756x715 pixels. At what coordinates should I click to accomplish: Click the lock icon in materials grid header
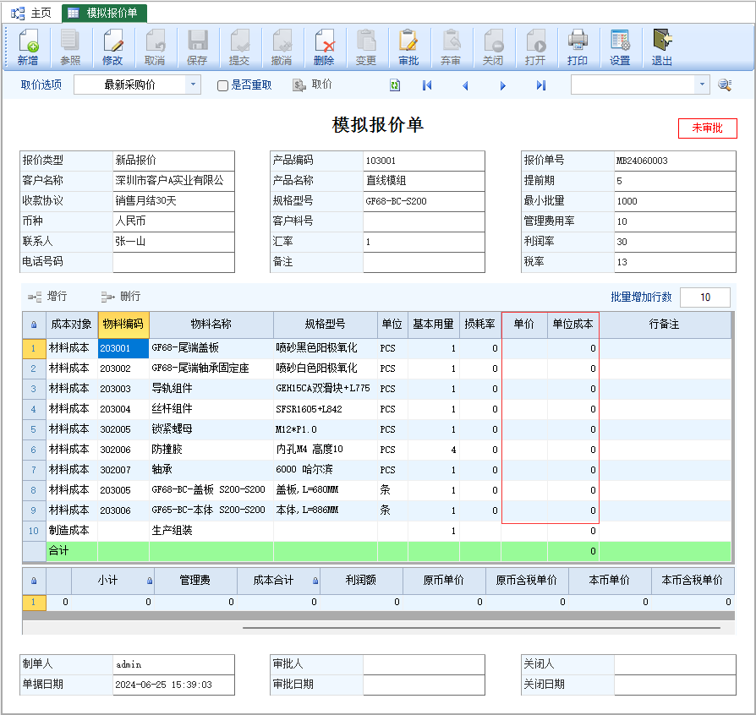point(34,325)
